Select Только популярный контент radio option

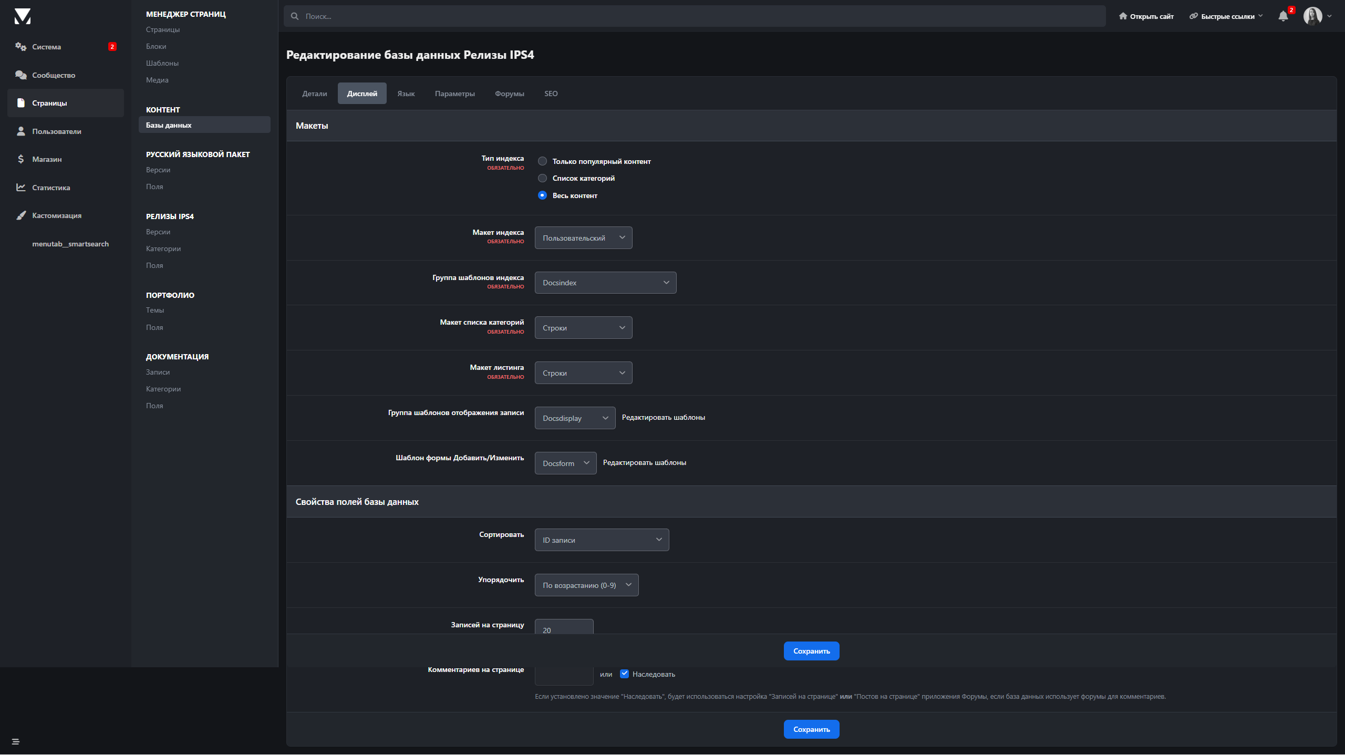pyautogui.click(x=543, y=161)
